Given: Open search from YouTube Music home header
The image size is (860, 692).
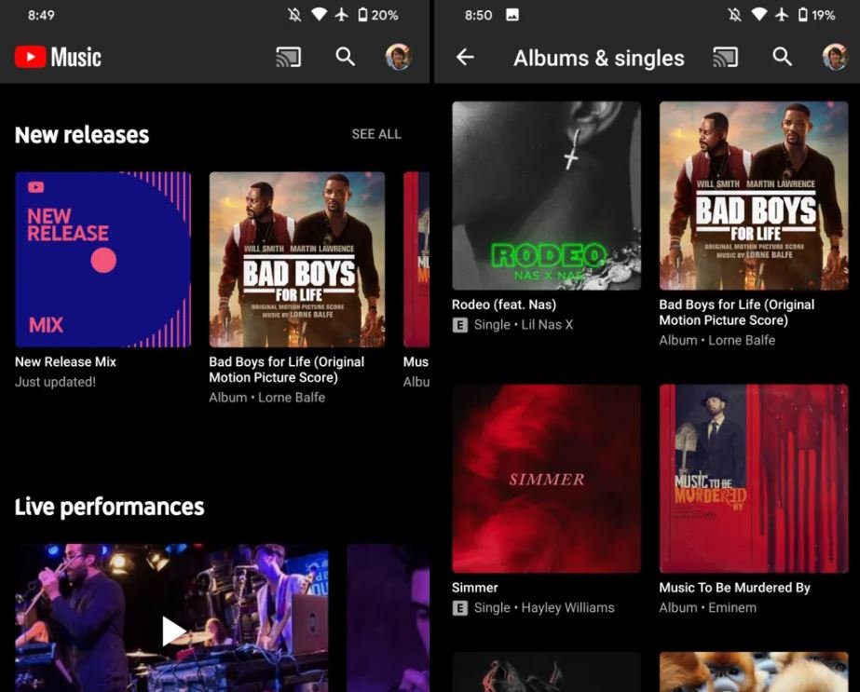Looking at the screenshot, I should click(x=346, y=57).
